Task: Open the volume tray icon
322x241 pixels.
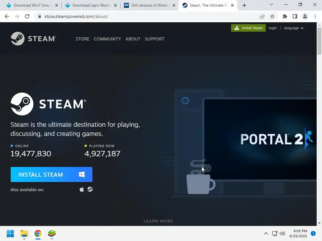Action: (x=283, y=233)
